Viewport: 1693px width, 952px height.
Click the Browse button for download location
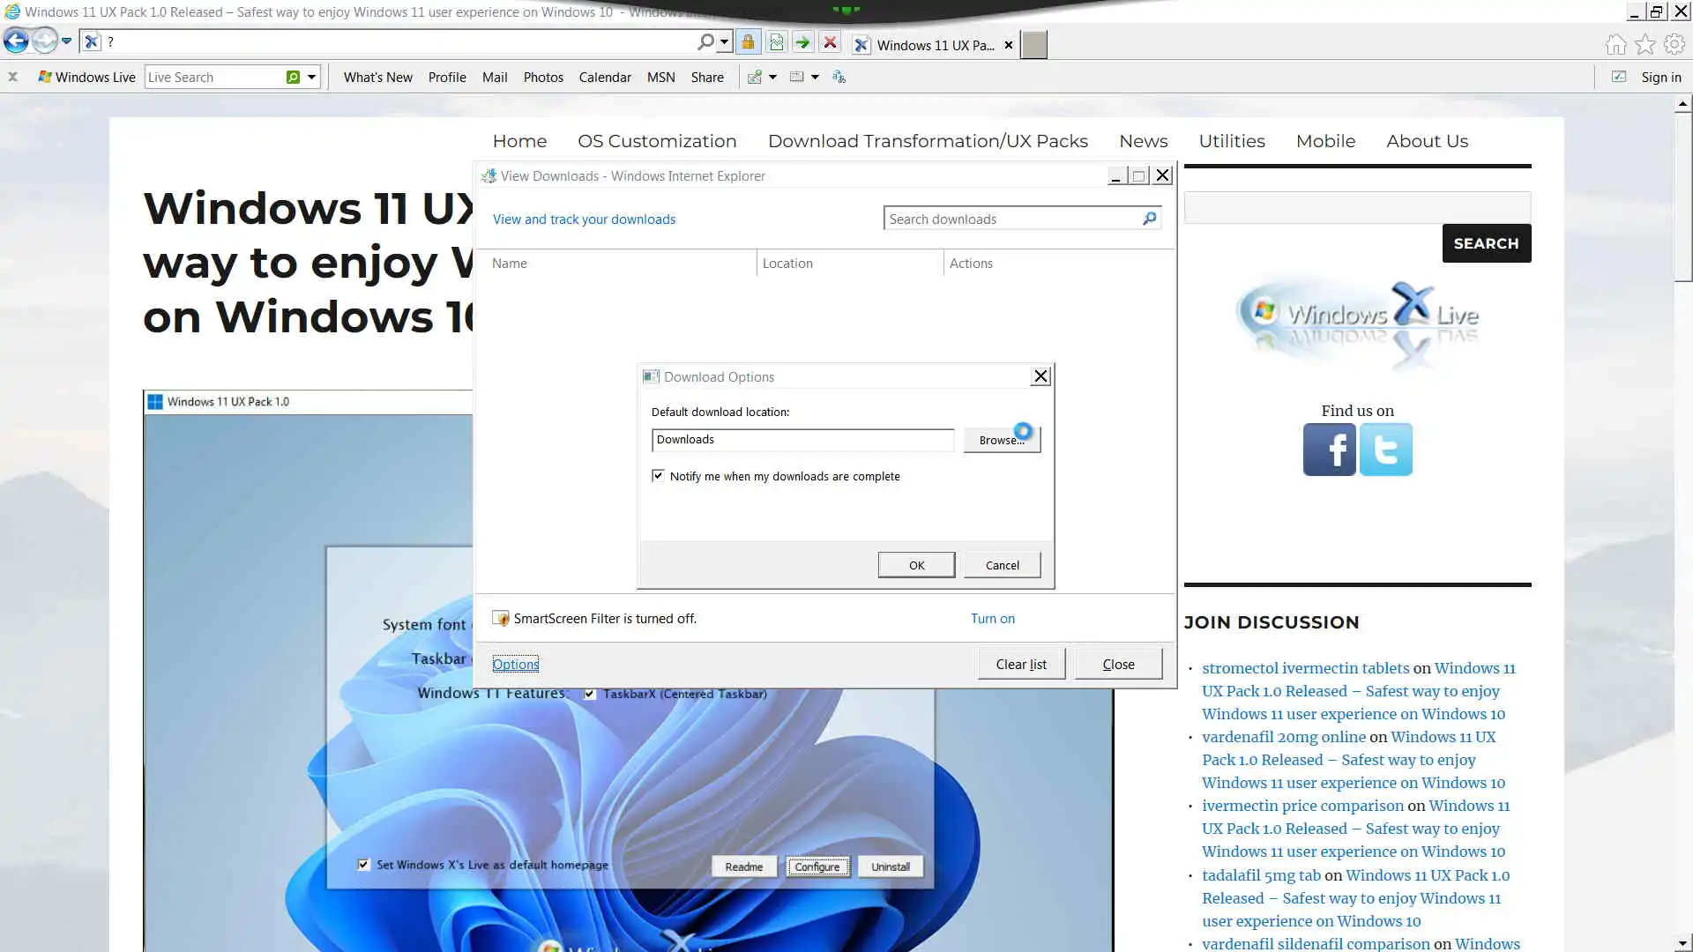pos(1001,440)
